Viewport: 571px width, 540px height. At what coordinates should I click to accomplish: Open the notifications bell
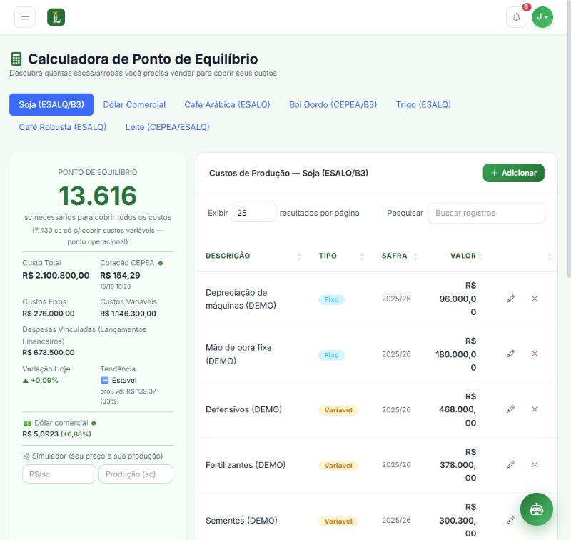(x=516, y=17)
